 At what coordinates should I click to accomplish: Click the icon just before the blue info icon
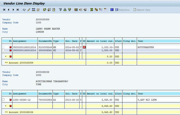106,10
